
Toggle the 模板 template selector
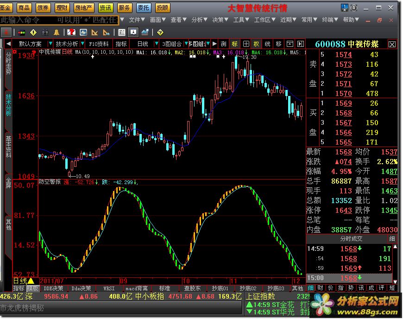click(x=32, y=288)
